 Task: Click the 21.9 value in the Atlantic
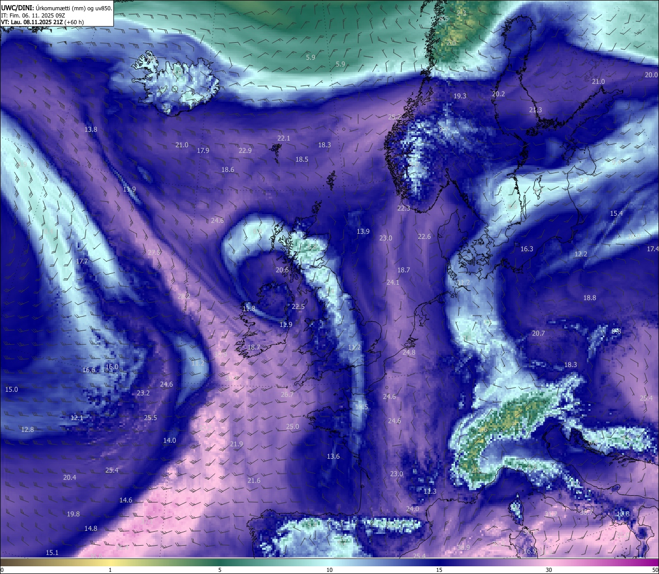tap(236, 444)
